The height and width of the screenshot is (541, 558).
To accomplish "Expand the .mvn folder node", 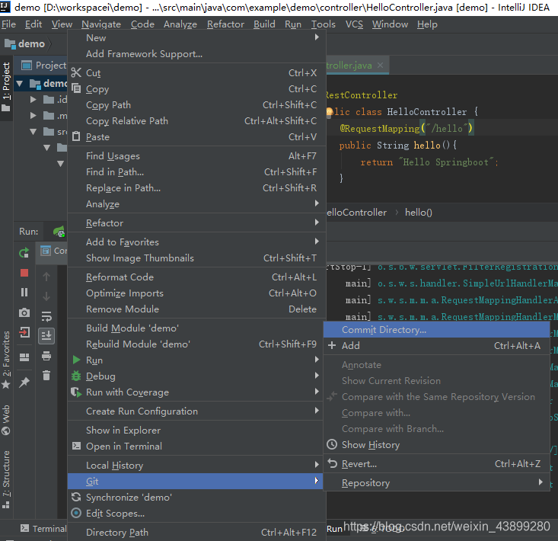I will (33, 115).
